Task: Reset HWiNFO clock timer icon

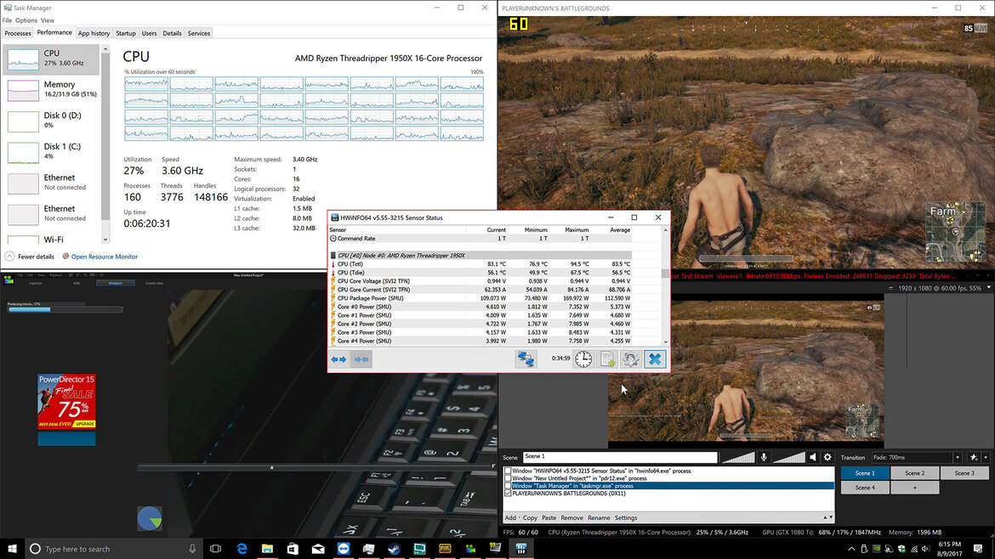Action: (x=583, y=359)
